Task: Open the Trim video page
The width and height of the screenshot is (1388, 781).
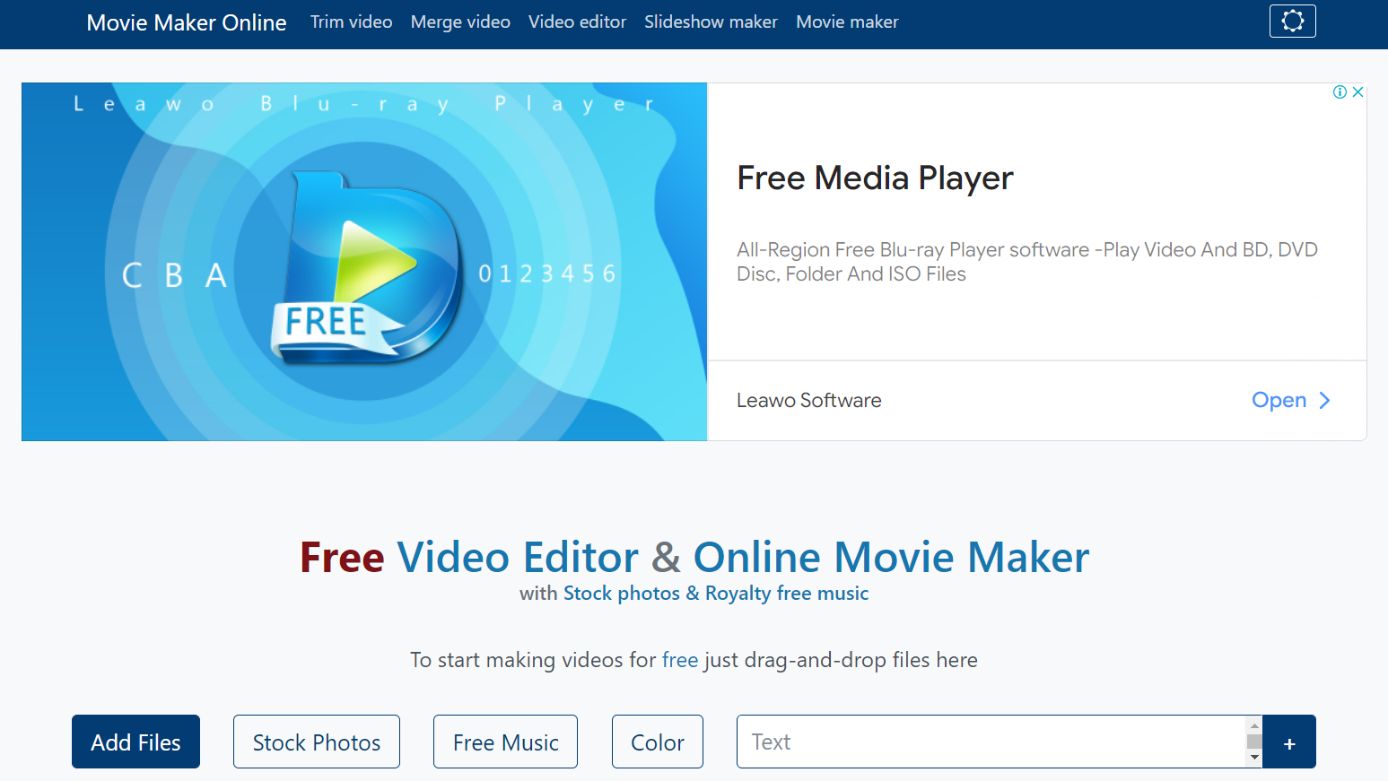Action: [351, 22]
